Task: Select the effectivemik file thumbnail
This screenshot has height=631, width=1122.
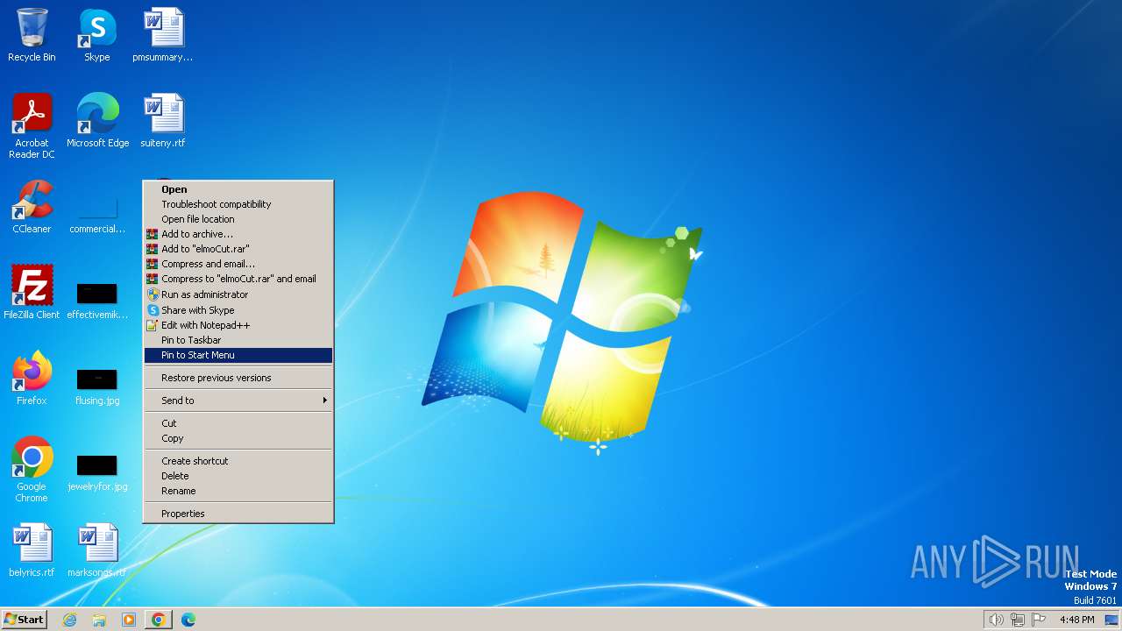Action: click(97, 298)
